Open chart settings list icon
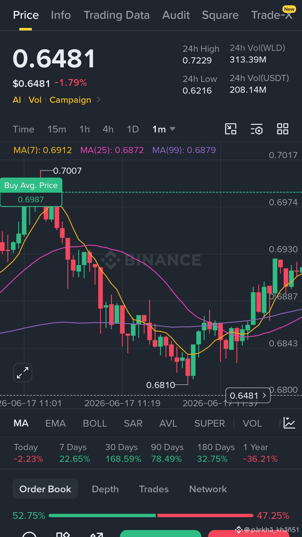Screen dimensions: 302x537 pos(257,129)
